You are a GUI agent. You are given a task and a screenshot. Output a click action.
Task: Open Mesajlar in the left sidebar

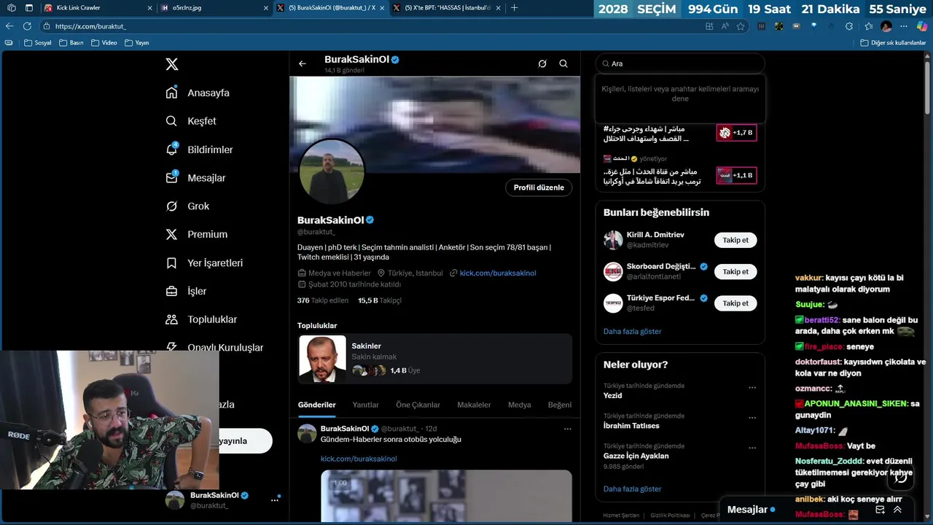click(195, 178)
